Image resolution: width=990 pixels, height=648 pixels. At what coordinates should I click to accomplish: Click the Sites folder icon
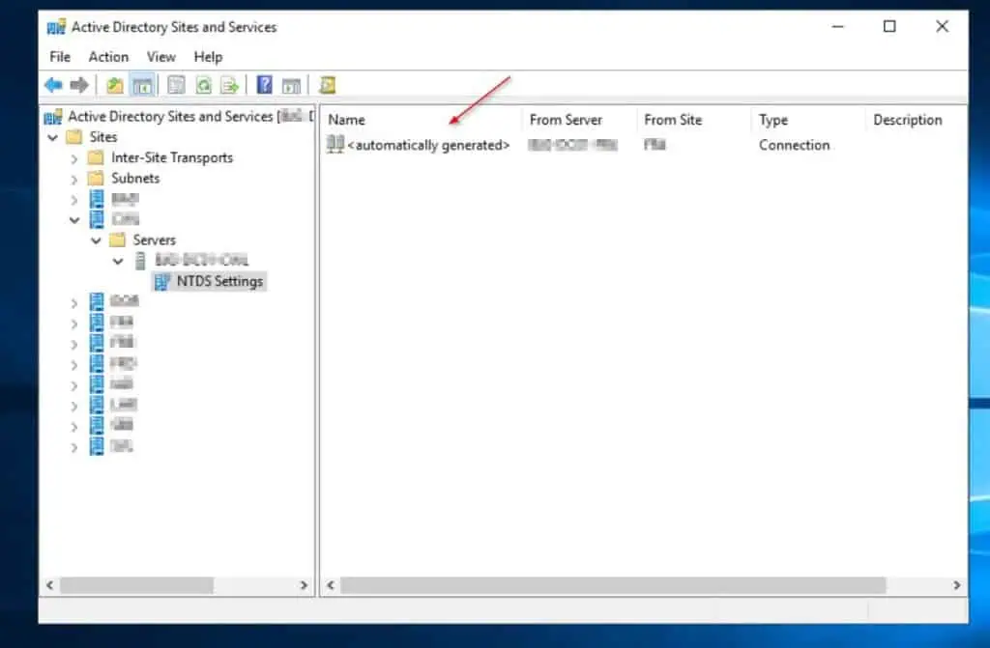tap(74, 137)
